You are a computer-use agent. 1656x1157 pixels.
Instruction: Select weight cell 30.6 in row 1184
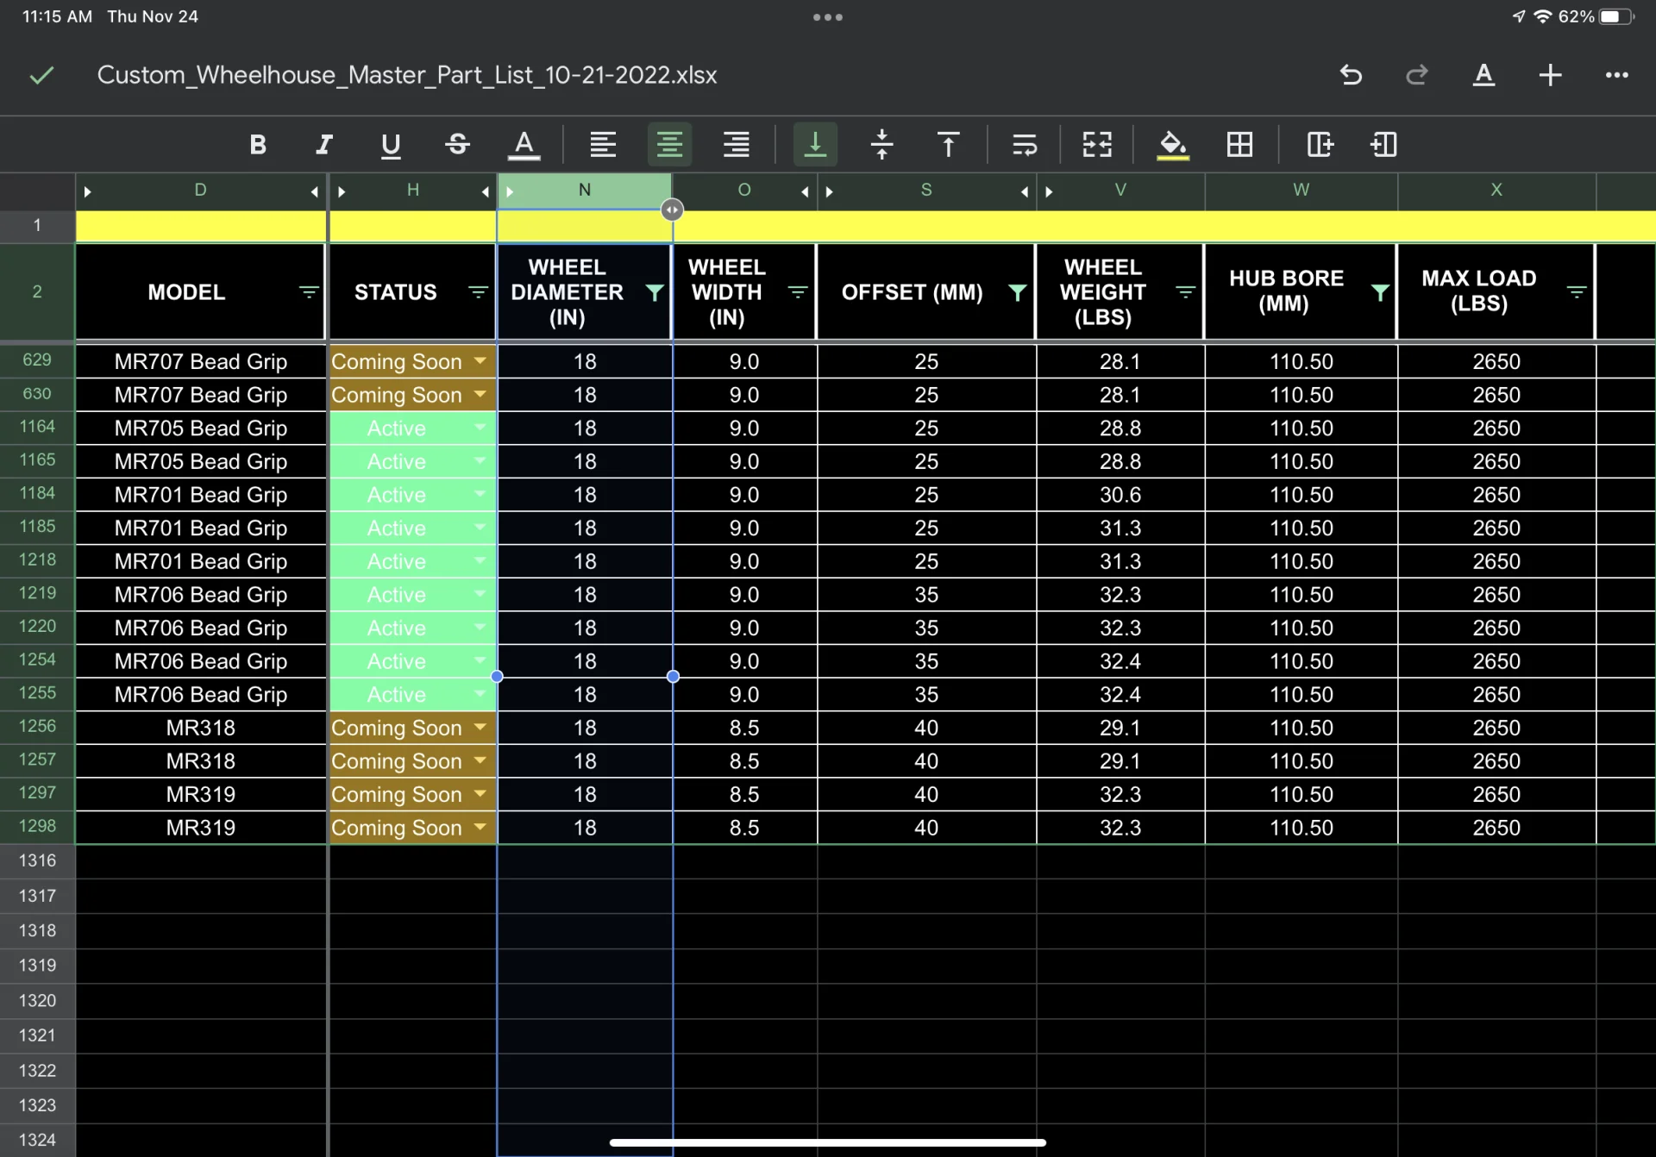(1120, 495)
